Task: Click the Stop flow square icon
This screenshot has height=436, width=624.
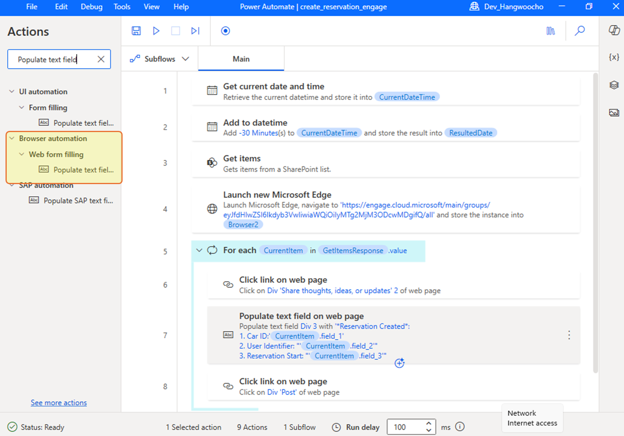Action: pos(175,31)
